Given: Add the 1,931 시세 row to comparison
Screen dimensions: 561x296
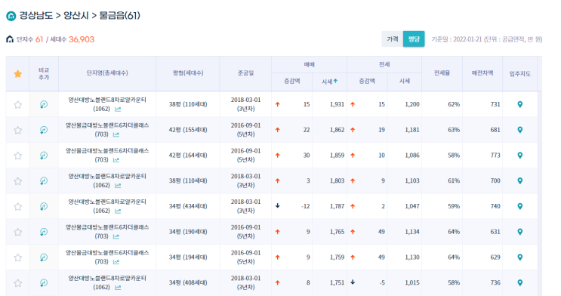Looking at the screenshot, I should tap(44, 104).
